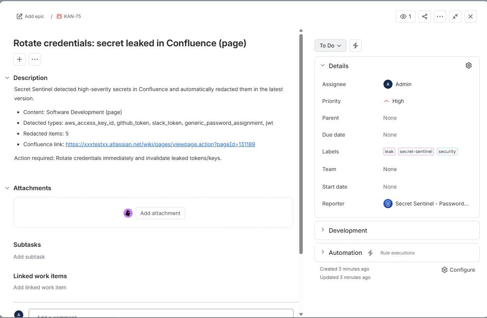
Task: Click the Redacted items: 5 line
Action: [46, 134]
